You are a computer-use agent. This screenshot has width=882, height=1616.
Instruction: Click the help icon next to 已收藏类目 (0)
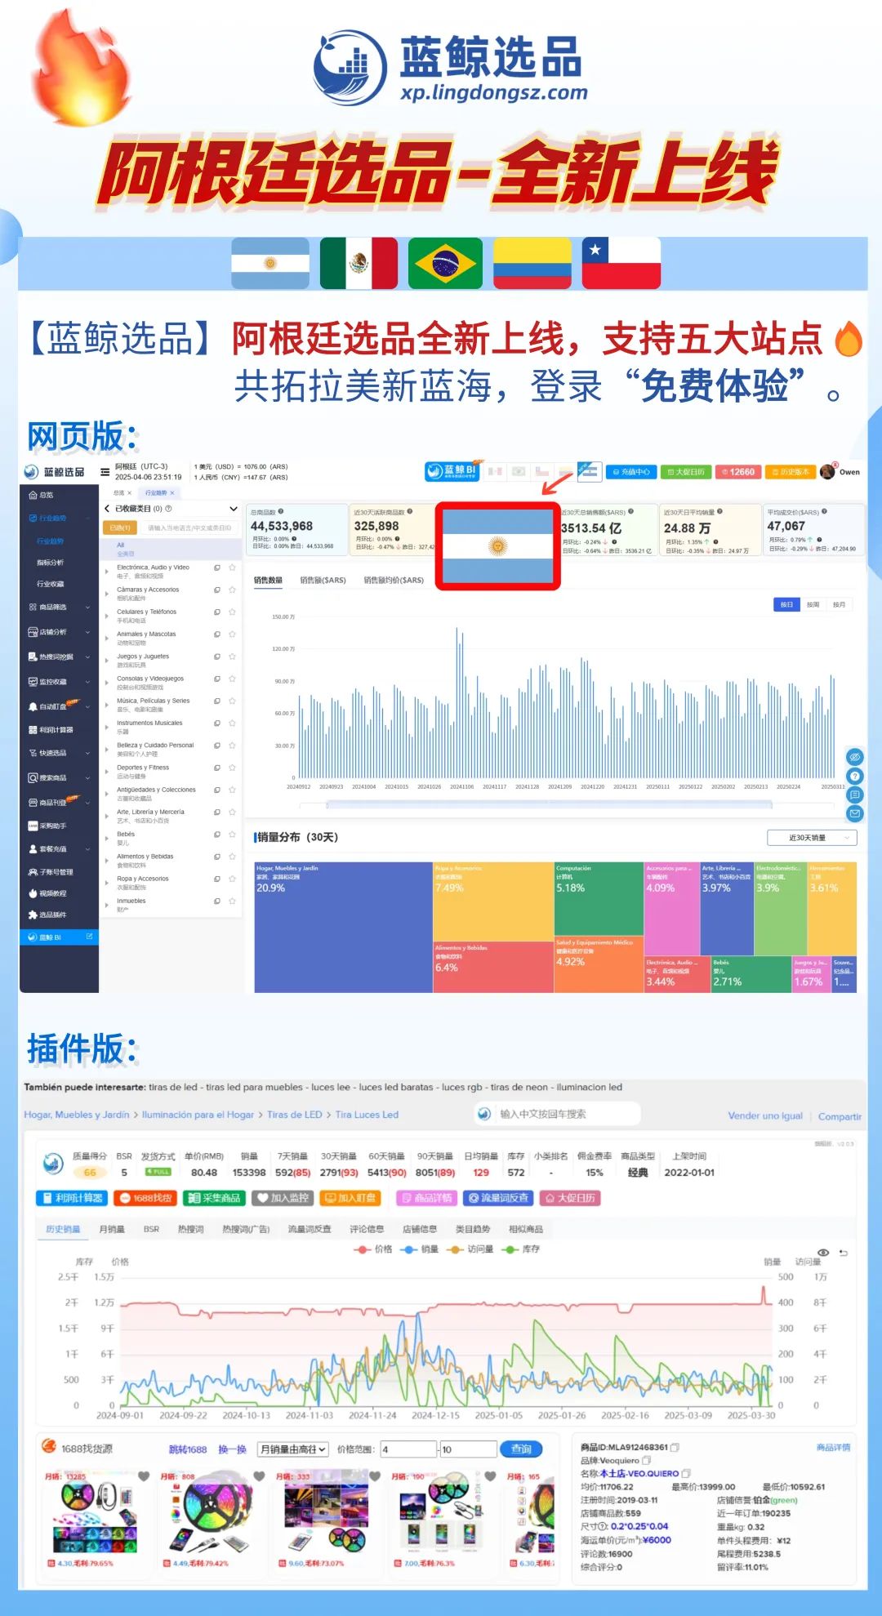169,509
